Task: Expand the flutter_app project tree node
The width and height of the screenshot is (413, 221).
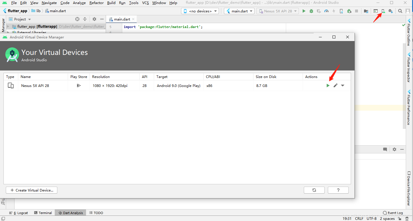Action: [x=8, y=26]
